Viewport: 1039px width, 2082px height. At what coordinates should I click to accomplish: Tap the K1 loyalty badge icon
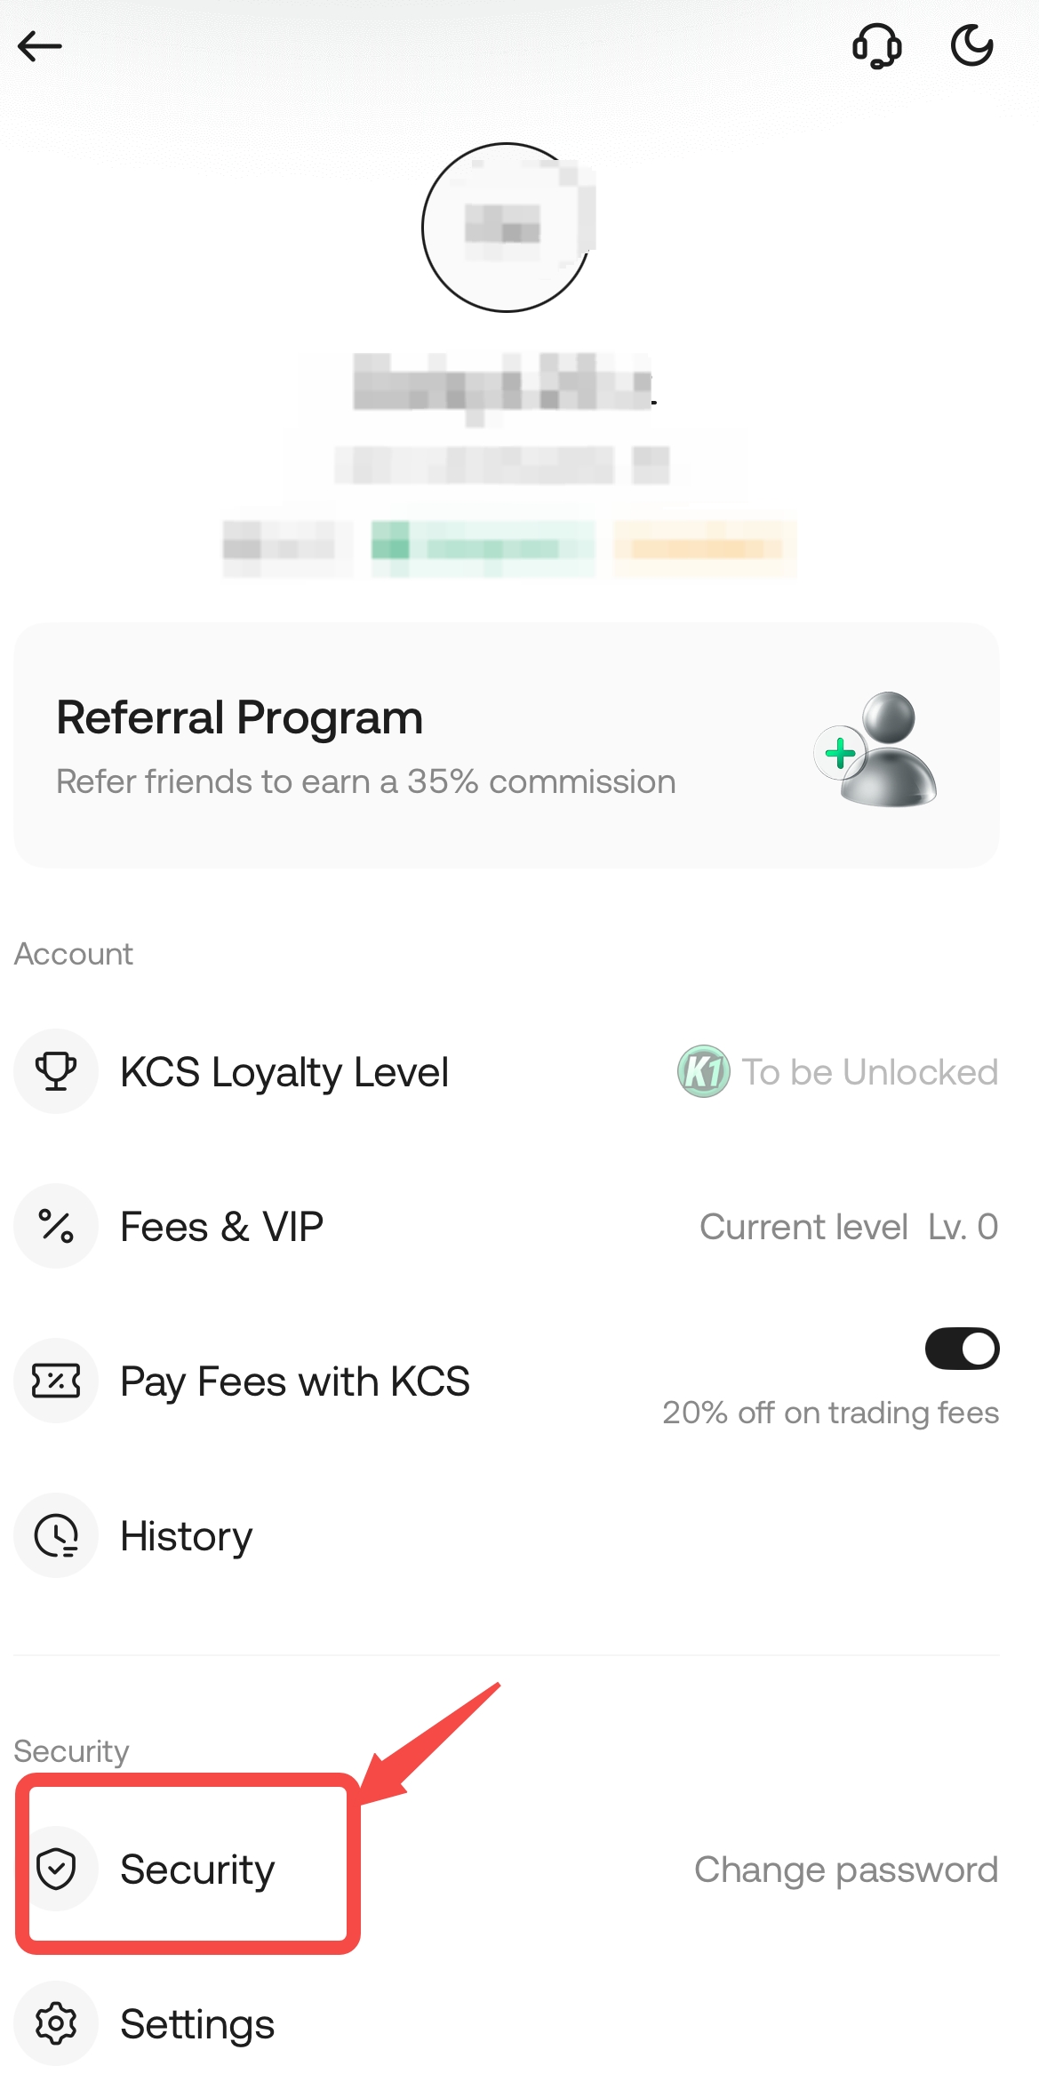[703, 1071]
